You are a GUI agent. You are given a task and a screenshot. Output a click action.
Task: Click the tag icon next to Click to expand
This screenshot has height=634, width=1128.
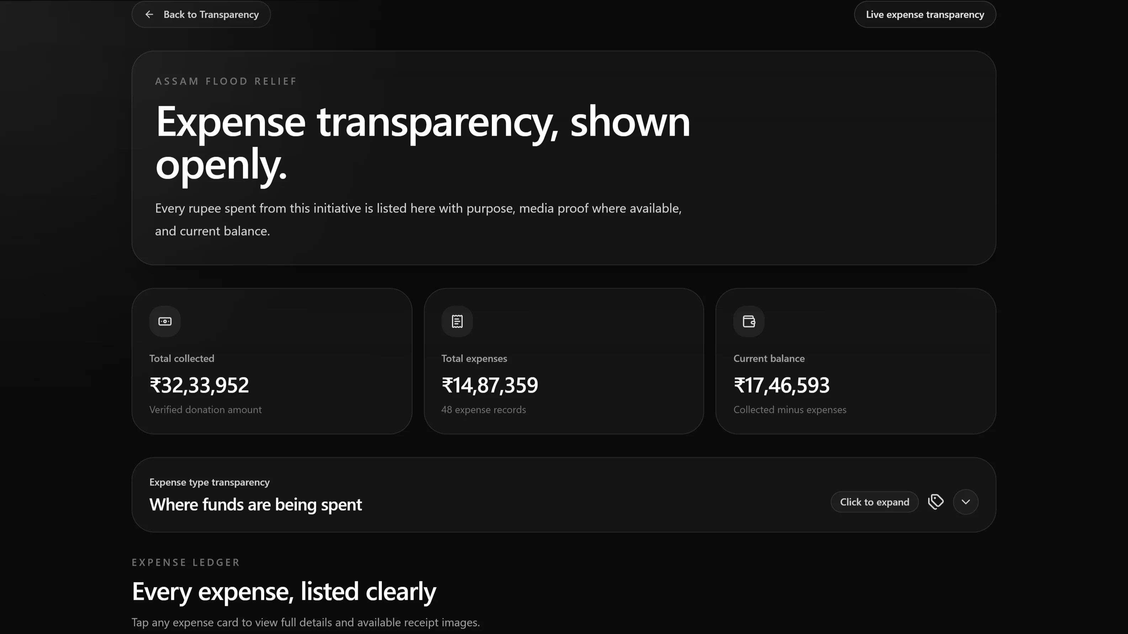(x=936, y=502)
